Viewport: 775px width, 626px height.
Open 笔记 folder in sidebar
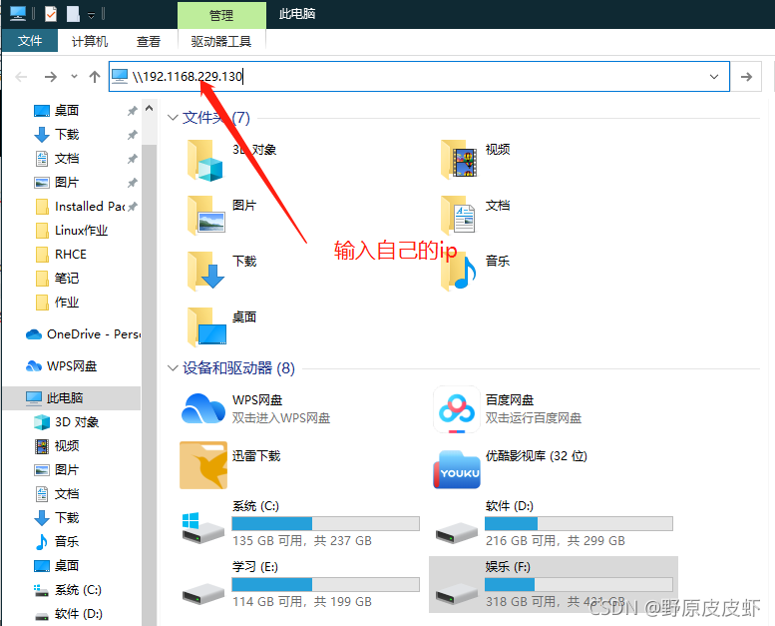click(x=67, y=279)
